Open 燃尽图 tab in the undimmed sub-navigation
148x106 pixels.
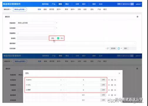52,9
